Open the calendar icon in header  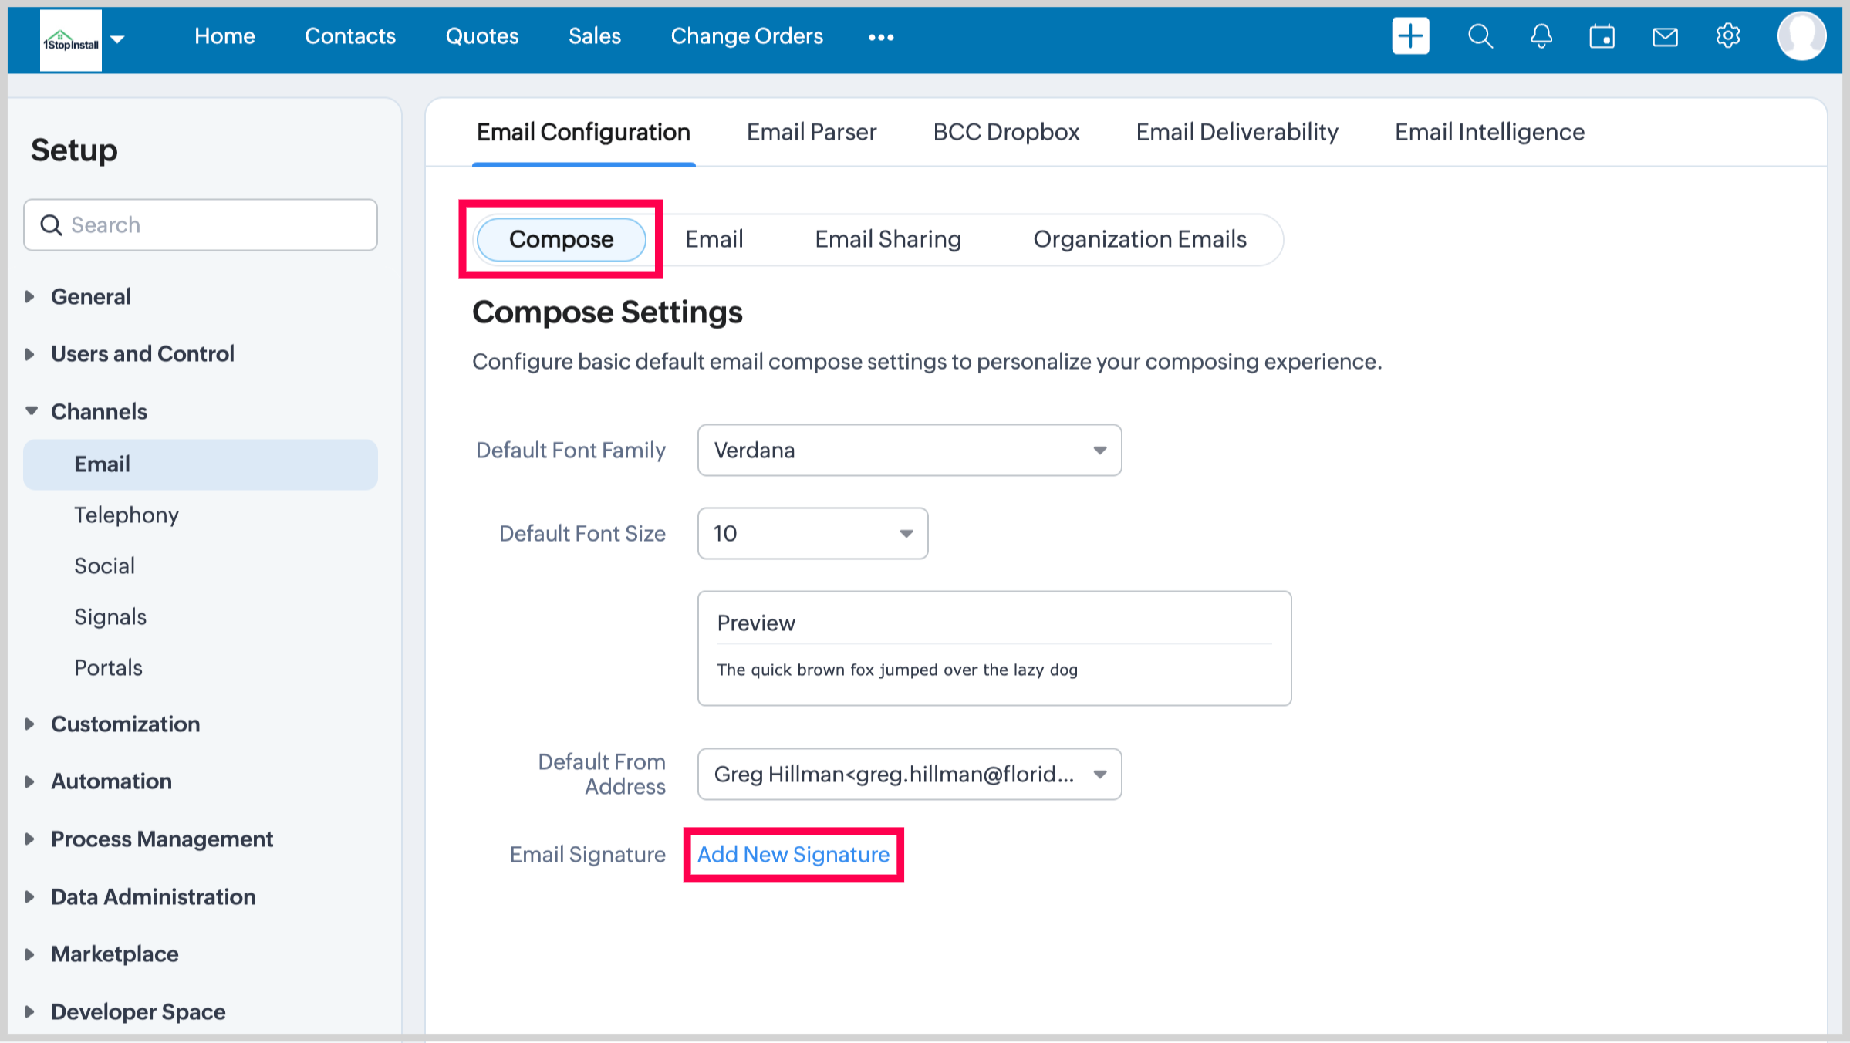pos(1602,36)
